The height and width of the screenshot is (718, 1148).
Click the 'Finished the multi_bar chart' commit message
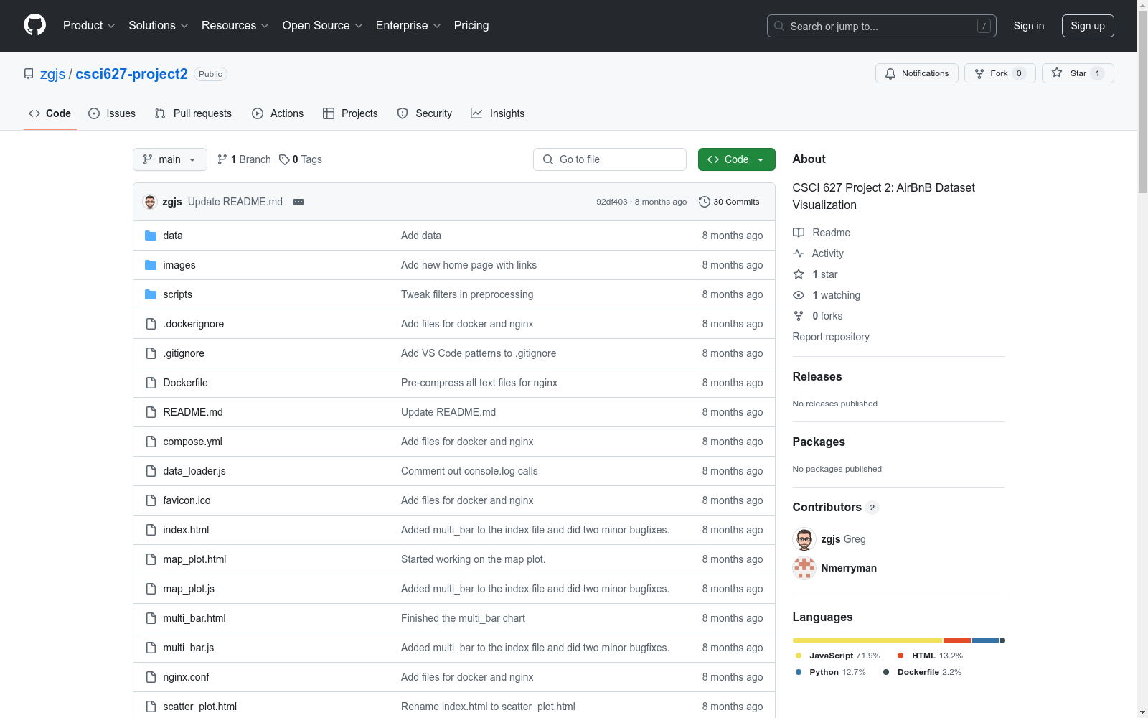click(x=463, y=618)
